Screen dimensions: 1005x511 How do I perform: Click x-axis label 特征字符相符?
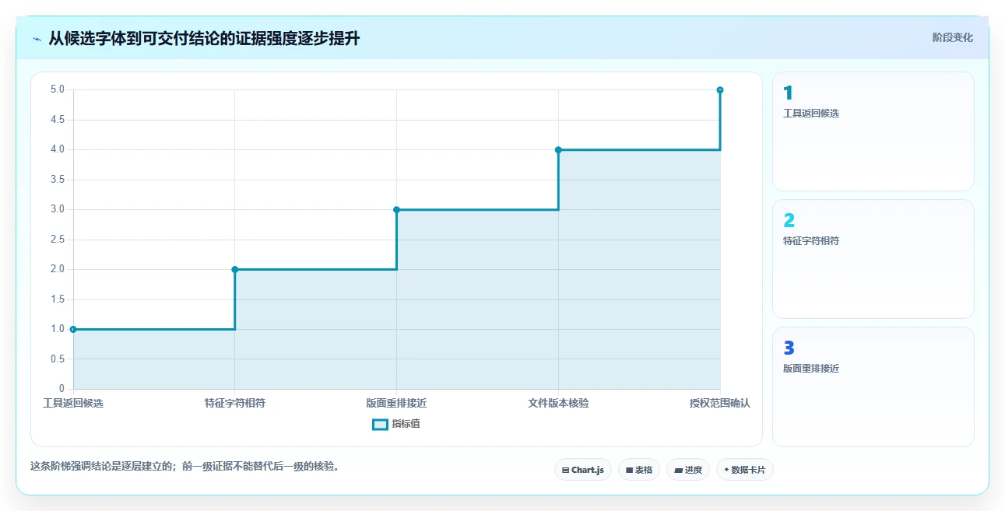tap(235, 403)
